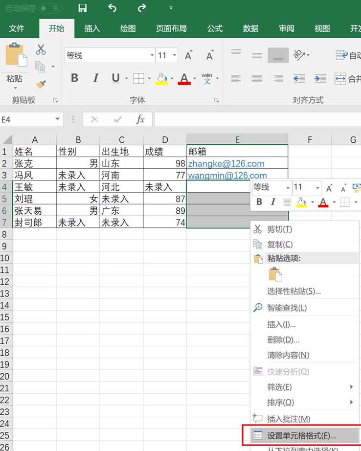Viewport: 361px width, 451px height.
Task: Click the Save icon in title bar
Action: tap(83, 8)
